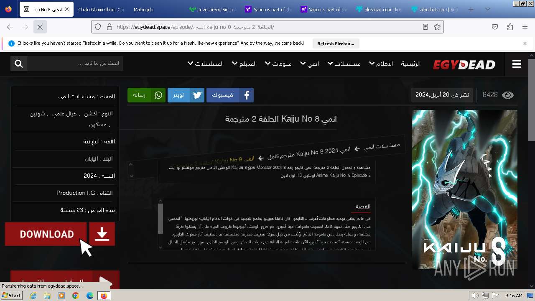The width and height of the screenshot is (535, 301).
Task: Click اليابانية language value
Action: point(91,142)
